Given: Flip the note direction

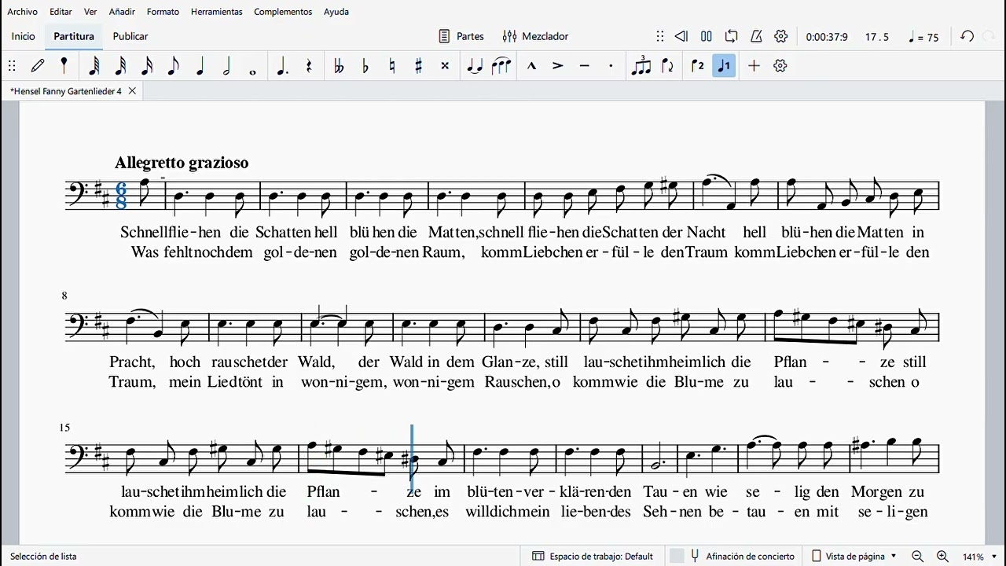Looking at the screenshot, I should click(668, 66).
